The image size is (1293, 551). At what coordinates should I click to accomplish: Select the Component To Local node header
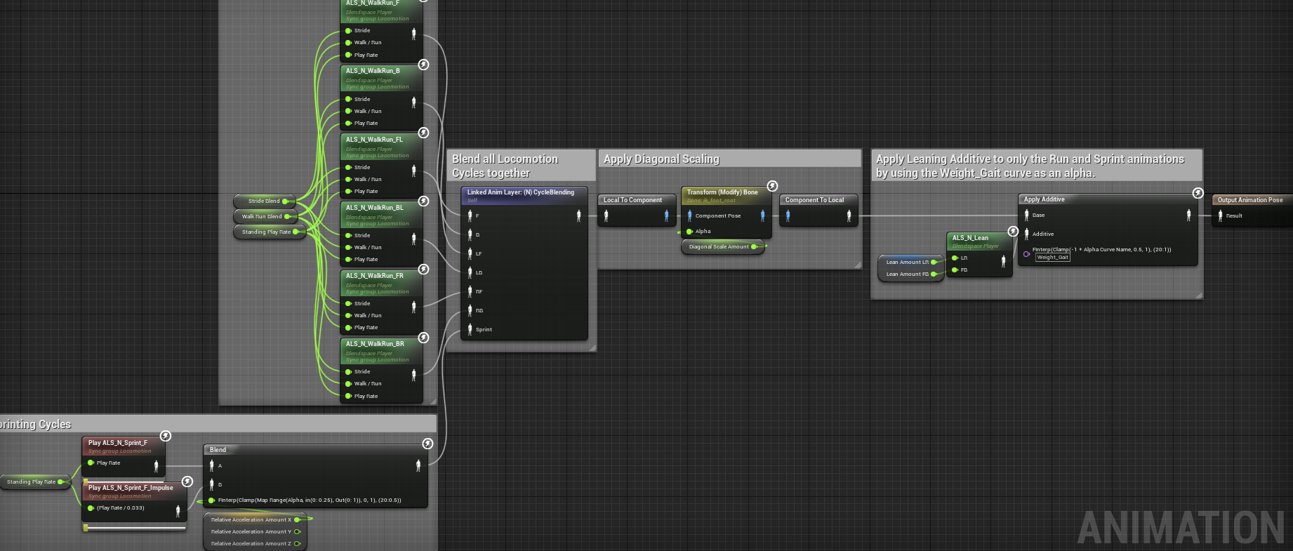click(x=814, y=200)
